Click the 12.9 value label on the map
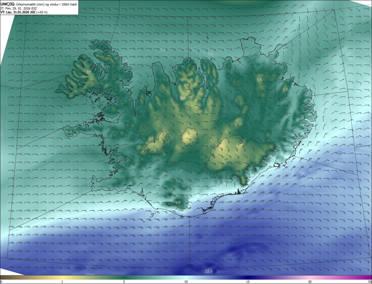Viewport: 372px width, 284px height. 209,271
